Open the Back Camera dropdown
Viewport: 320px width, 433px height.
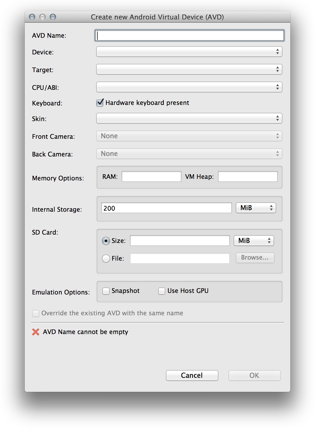[189, 154]
